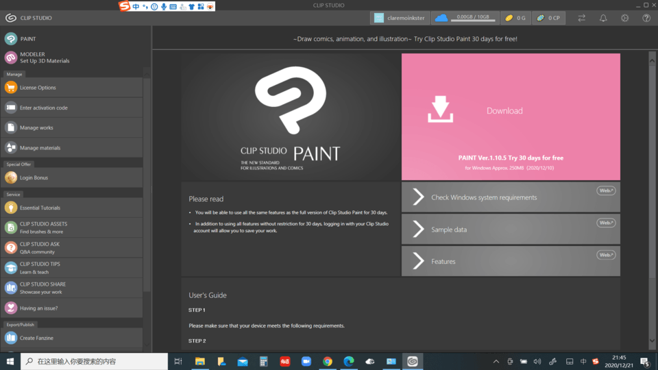Open the notifications bell

pyautogui.click(x=603, y=18)
